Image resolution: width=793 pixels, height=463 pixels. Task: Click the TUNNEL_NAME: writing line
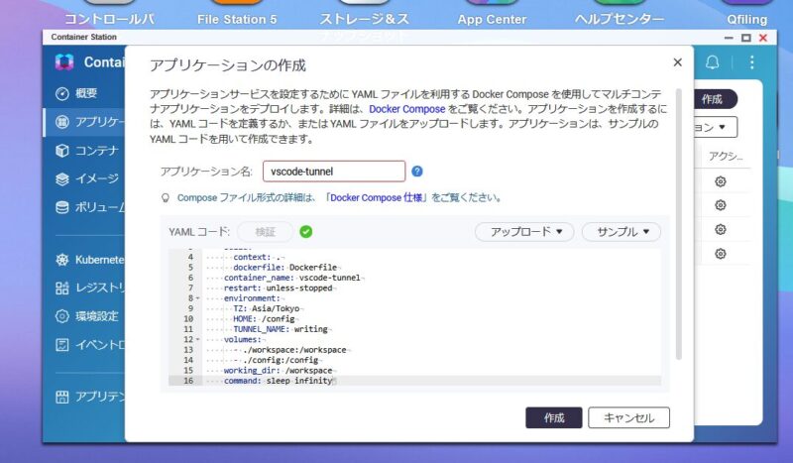tap(281, 329)
